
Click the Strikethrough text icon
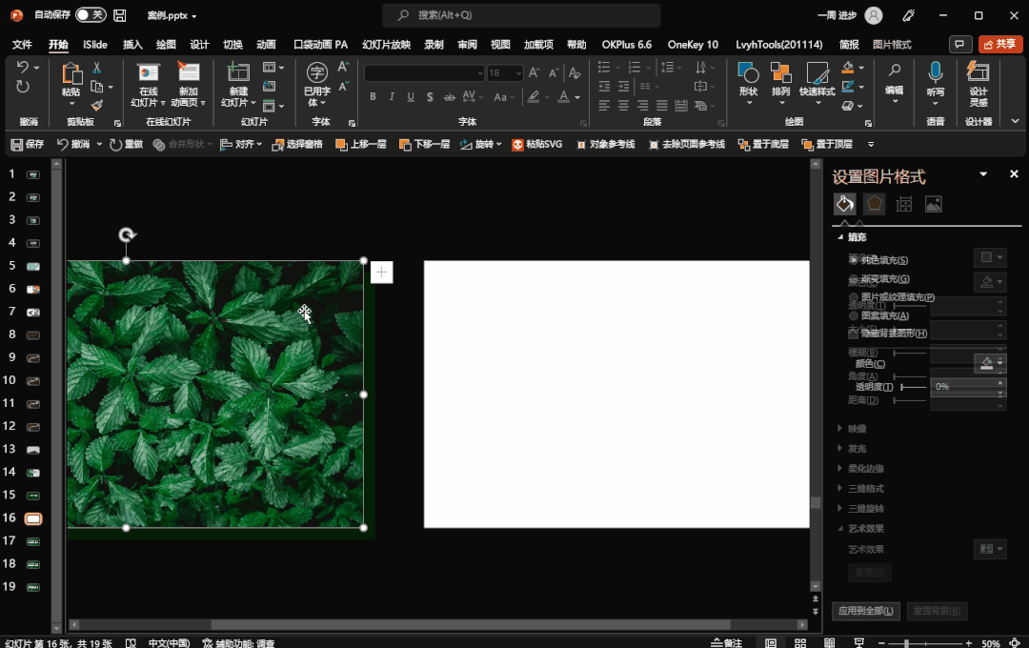coord(450,96)
